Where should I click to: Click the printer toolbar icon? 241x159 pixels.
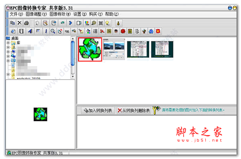tap(27, 23)
